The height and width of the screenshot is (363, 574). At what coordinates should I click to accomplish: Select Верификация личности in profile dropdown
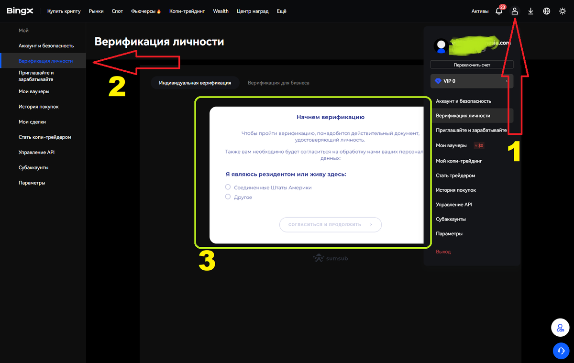(x=472, y=116)
